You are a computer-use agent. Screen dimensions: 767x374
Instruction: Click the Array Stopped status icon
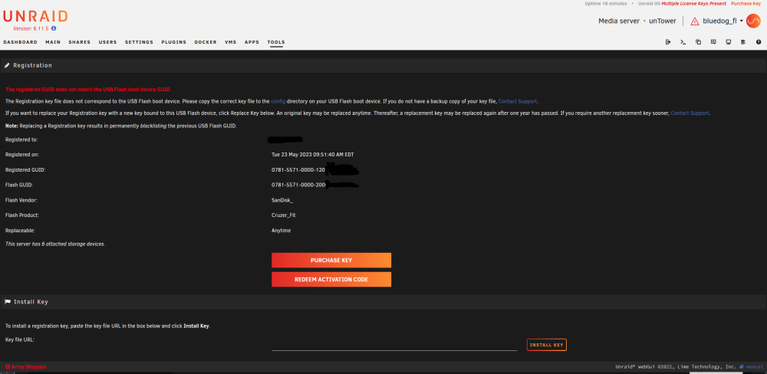(8, 366)
